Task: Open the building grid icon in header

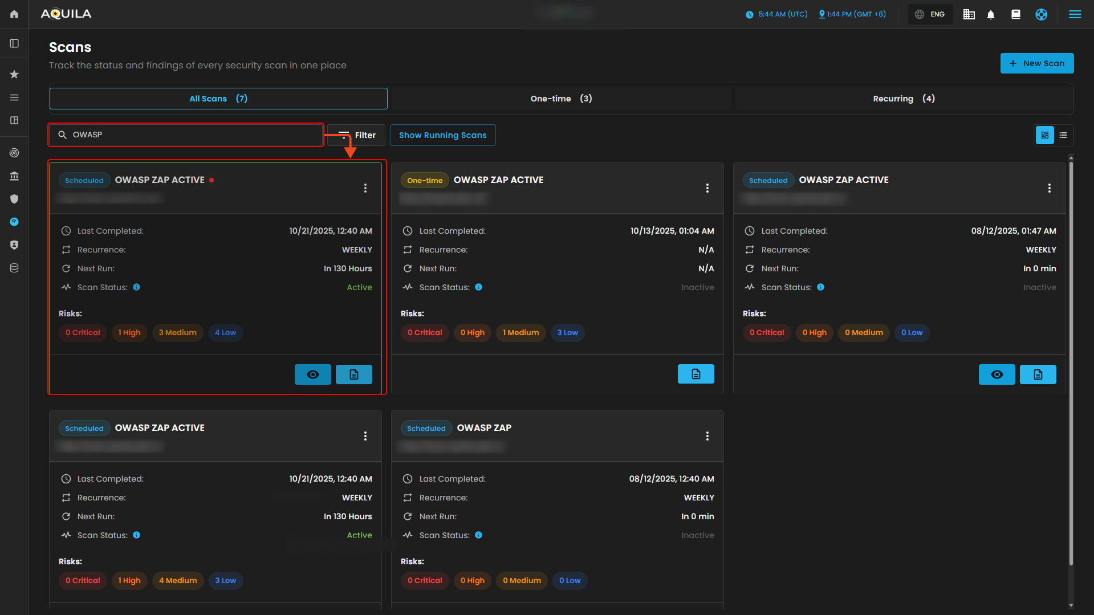Action: click(969, 15)
